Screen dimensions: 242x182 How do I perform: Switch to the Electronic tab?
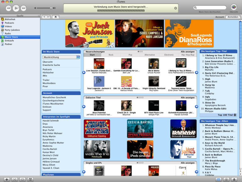pos(169,55)
